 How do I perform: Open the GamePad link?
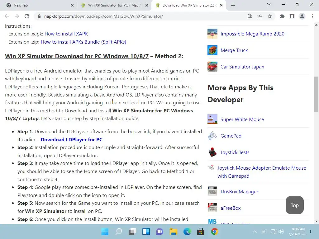(231, 136)
